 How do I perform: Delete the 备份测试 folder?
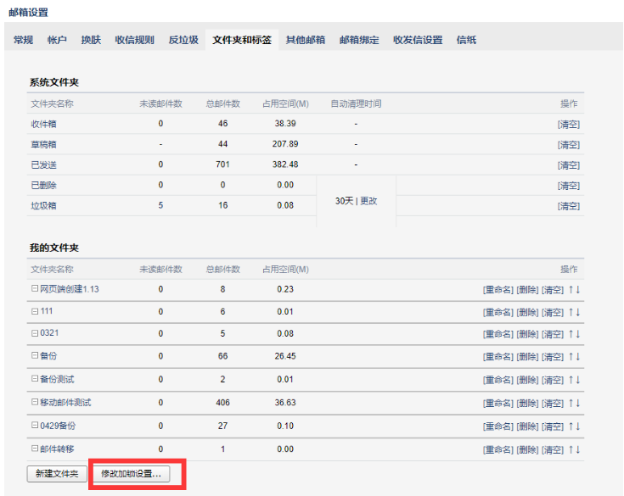tap(527, 380)
